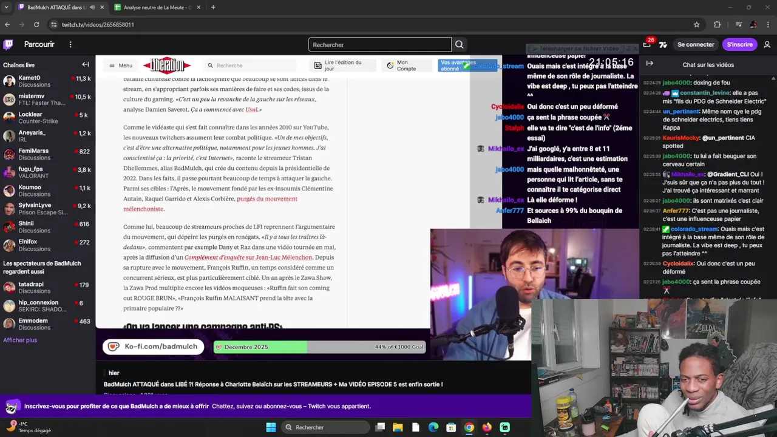Image resolution: width=777 pixels, height=437 pixels.
Task: Collapse the Chaînes live sidebar
Action: 86,64
